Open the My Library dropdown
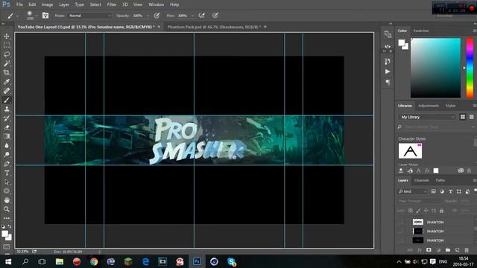Screen dimensions: 477x268 pos(427,117)
